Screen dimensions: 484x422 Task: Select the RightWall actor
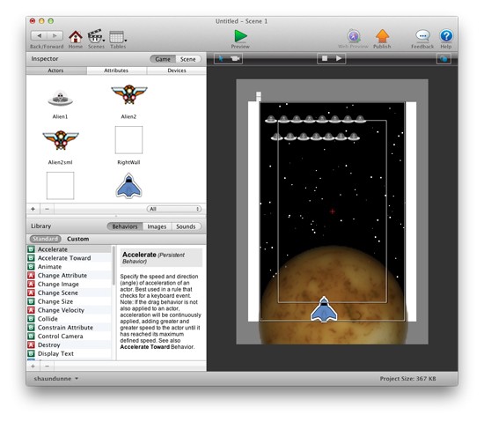128,139
